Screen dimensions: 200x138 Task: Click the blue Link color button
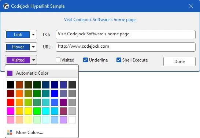[18, 35]
